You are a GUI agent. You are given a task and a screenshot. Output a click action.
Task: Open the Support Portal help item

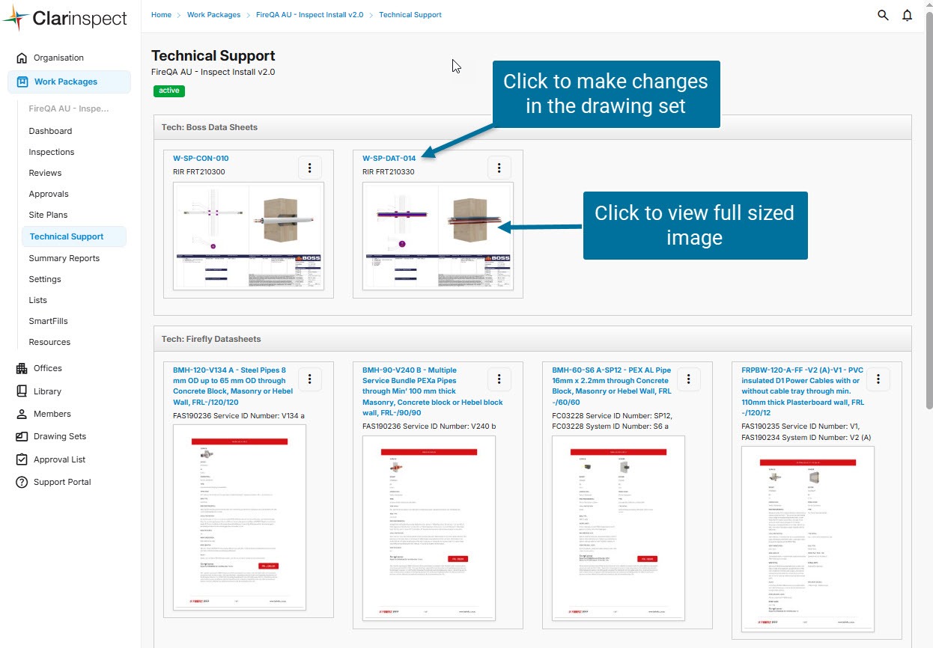pyautogui.click(x=62, y=482)
